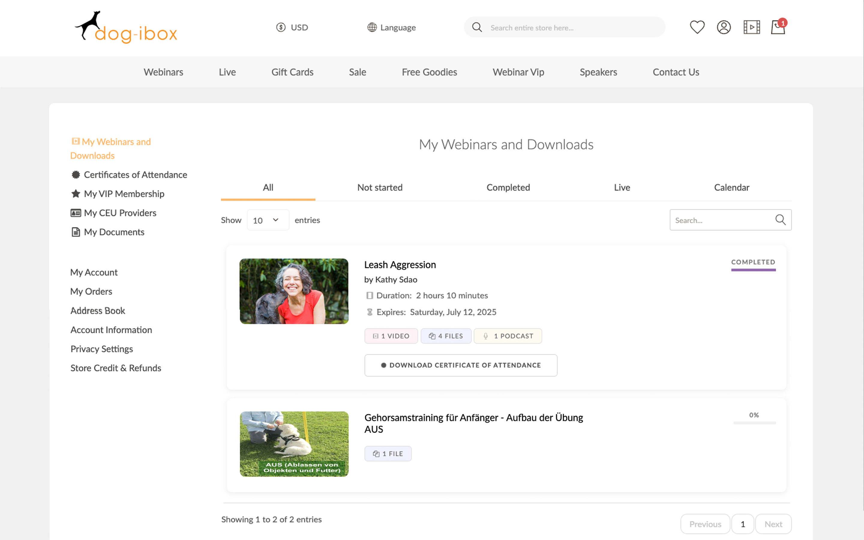Click the Previous pagination button
The height and width of the screenshot is (540, 864).
point(705,524)
